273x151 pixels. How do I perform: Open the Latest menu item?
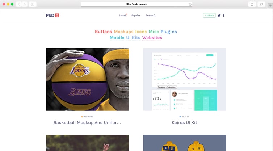click(122, 16)
